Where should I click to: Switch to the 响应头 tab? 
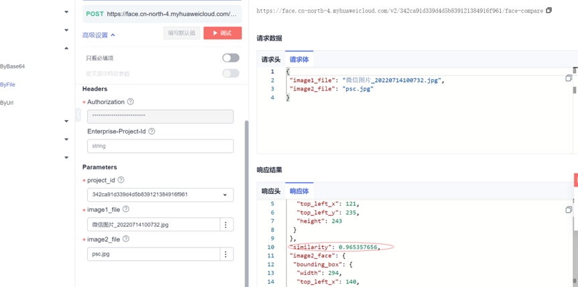(x=271, y=191)
